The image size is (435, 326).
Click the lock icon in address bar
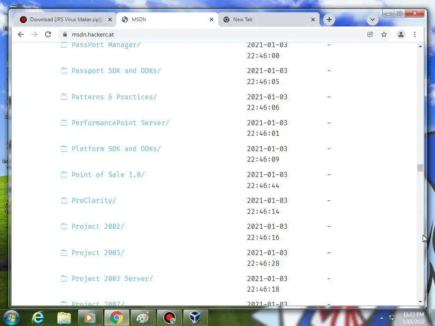pos(65,34)
